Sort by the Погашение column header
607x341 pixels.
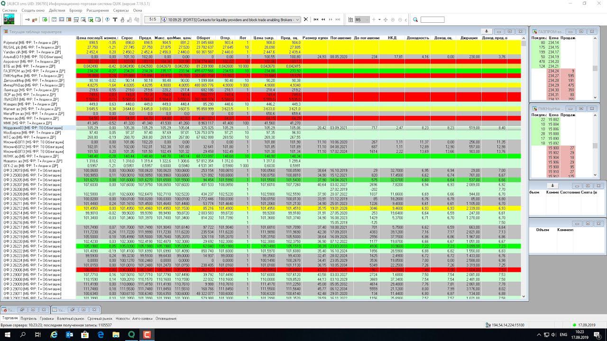340,38
